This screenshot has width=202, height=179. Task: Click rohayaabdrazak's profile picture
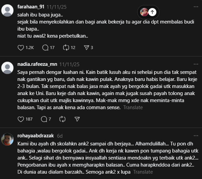(7, 139)
